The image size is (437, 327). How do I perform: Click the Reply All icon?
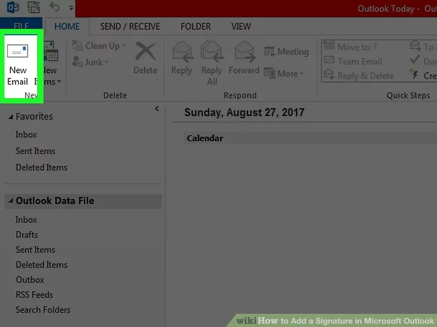coord(212,52)
